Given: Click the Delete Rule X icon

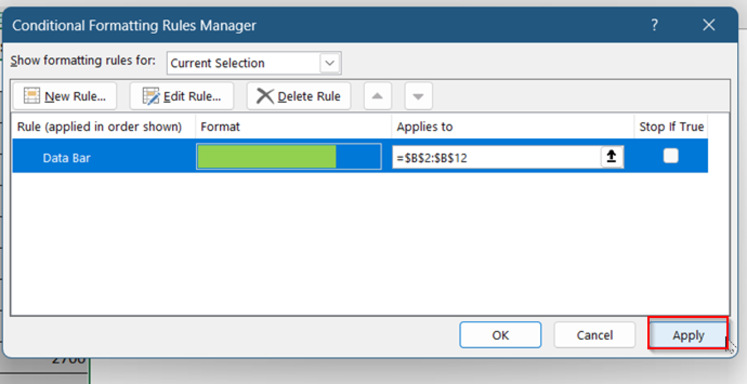Looking at the screenshot, I should point(265,96).
